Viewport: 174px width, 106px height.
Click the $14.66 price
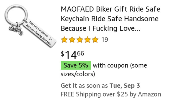(72, 55)
